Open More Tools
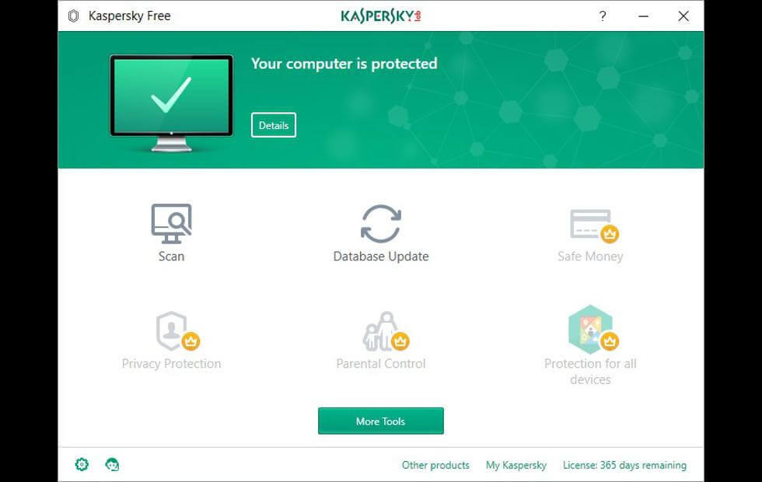 coord(380,421)
